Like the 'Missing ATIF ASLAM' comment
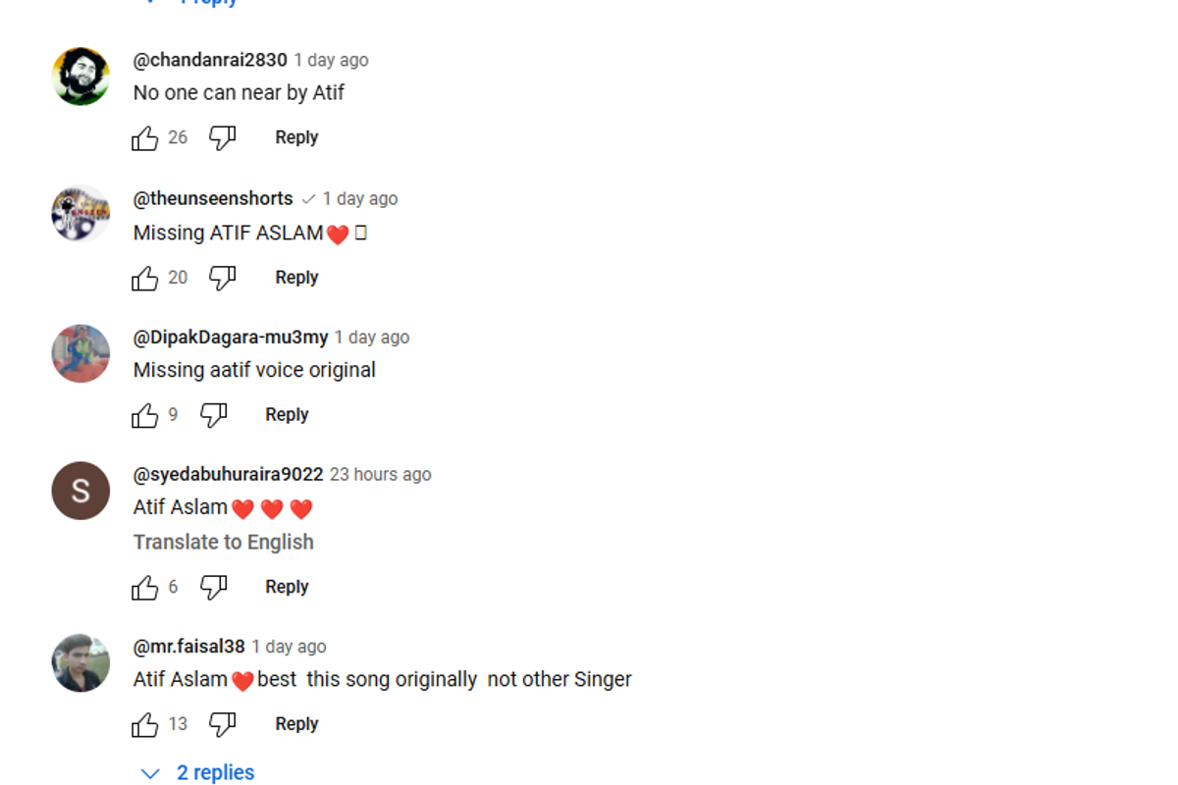Viewport: 1178px width, 785px height. 145,279
